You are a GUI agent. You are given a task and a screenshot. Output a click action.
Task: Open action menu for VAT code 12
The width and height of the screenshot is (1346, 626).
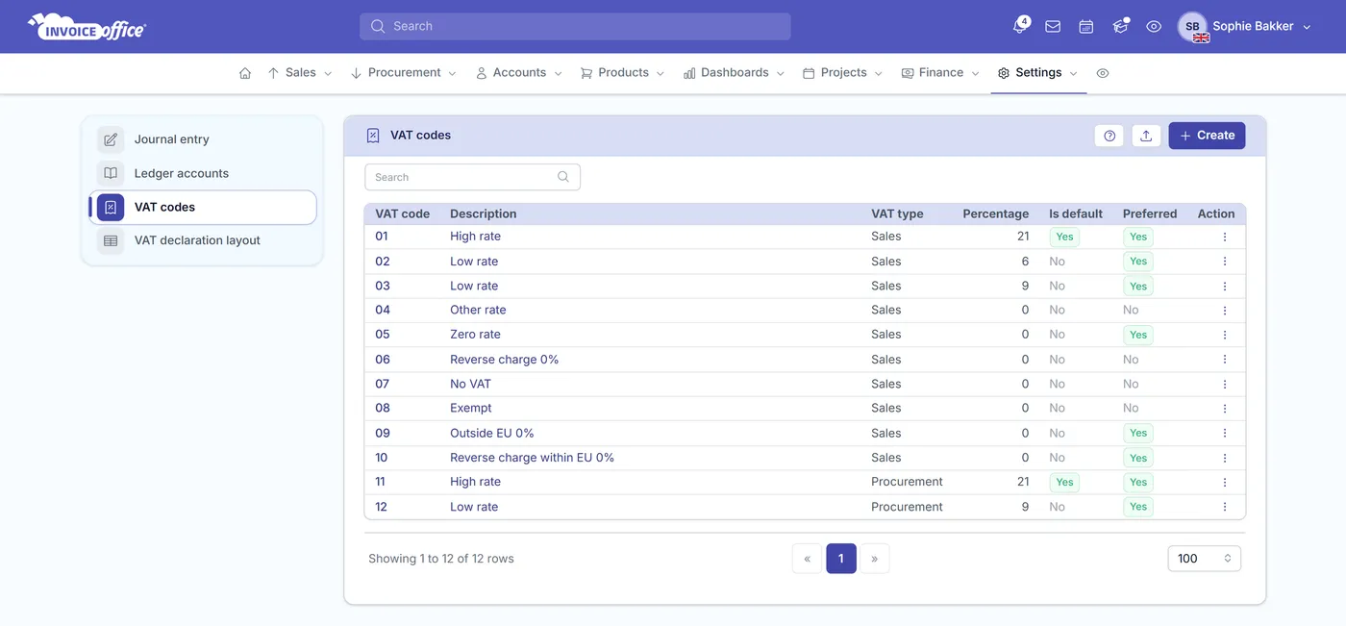[1225, 507]
